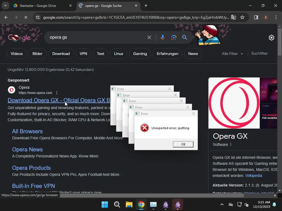Open Windows Start menu
Screen dimensions: 282x211
tap(105, 204)
